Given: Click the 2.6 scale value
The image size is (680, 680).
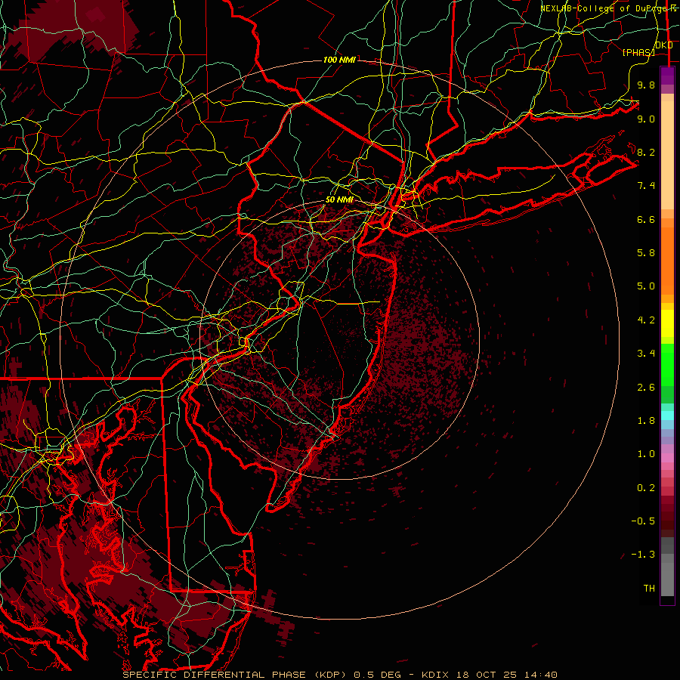Looking at the screenshot, I should point(646,388).
